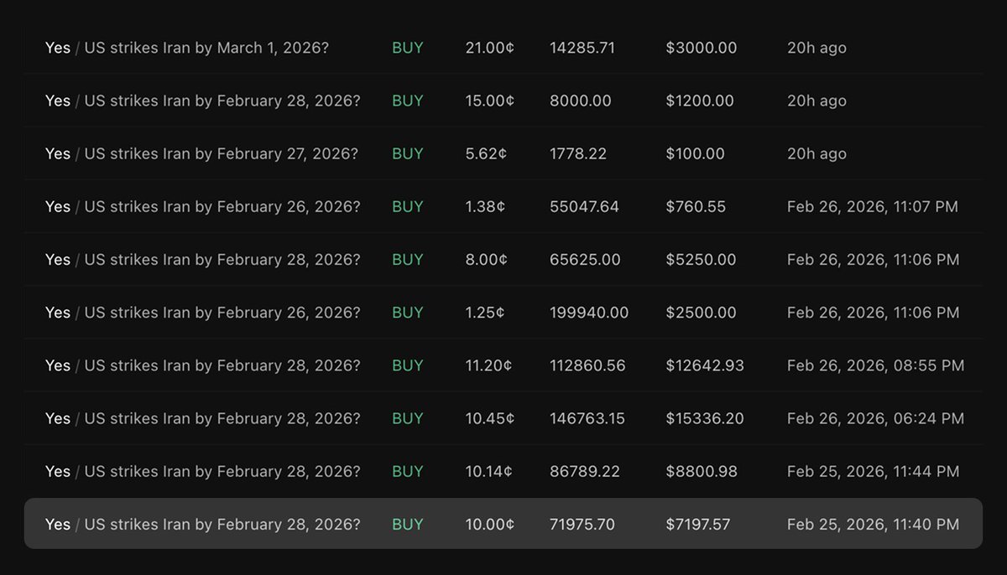Open the February 27, 2026 market link

click(221, 153)
